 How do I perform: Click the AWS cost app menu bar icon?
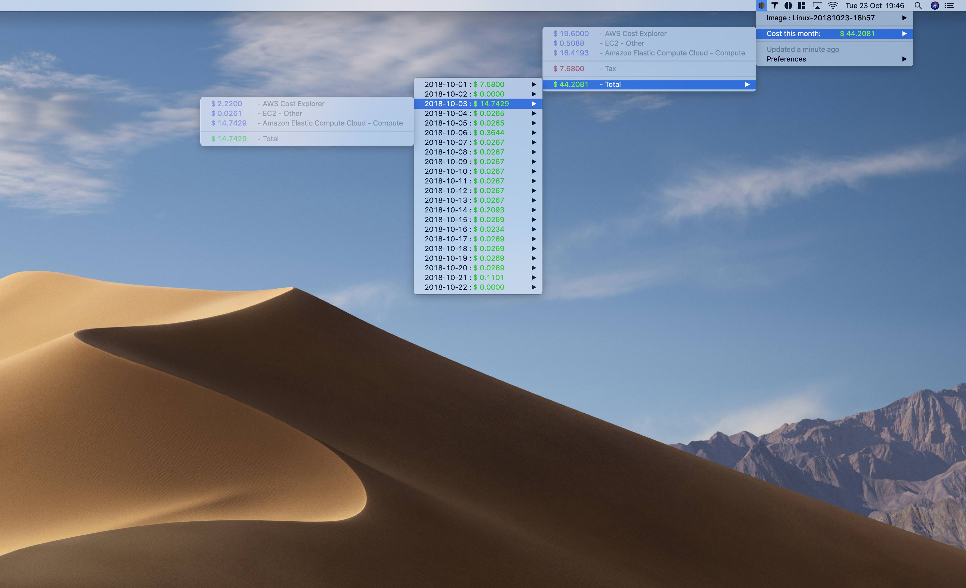761,6
